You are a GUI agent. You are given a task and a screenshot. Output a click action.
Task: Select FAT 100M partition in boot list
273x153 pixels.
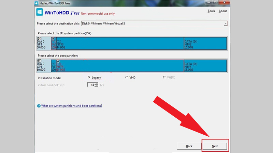(54, 66)
